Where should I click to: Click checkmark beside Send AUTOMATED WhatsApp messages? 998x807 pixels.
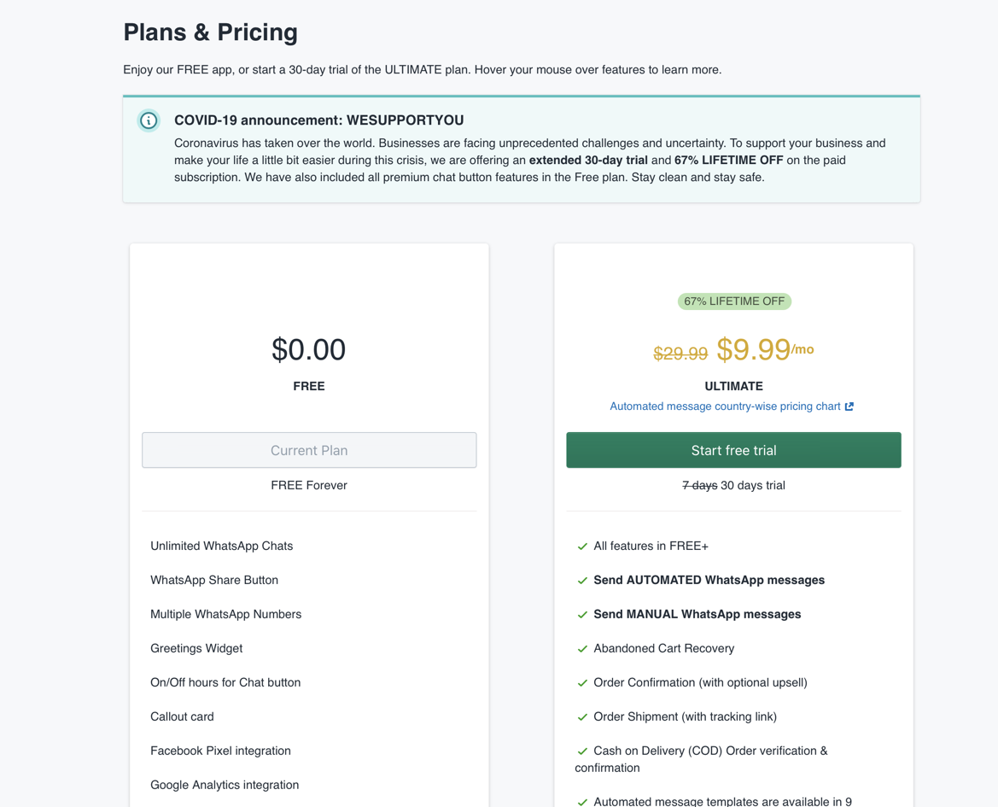[582, 581]
